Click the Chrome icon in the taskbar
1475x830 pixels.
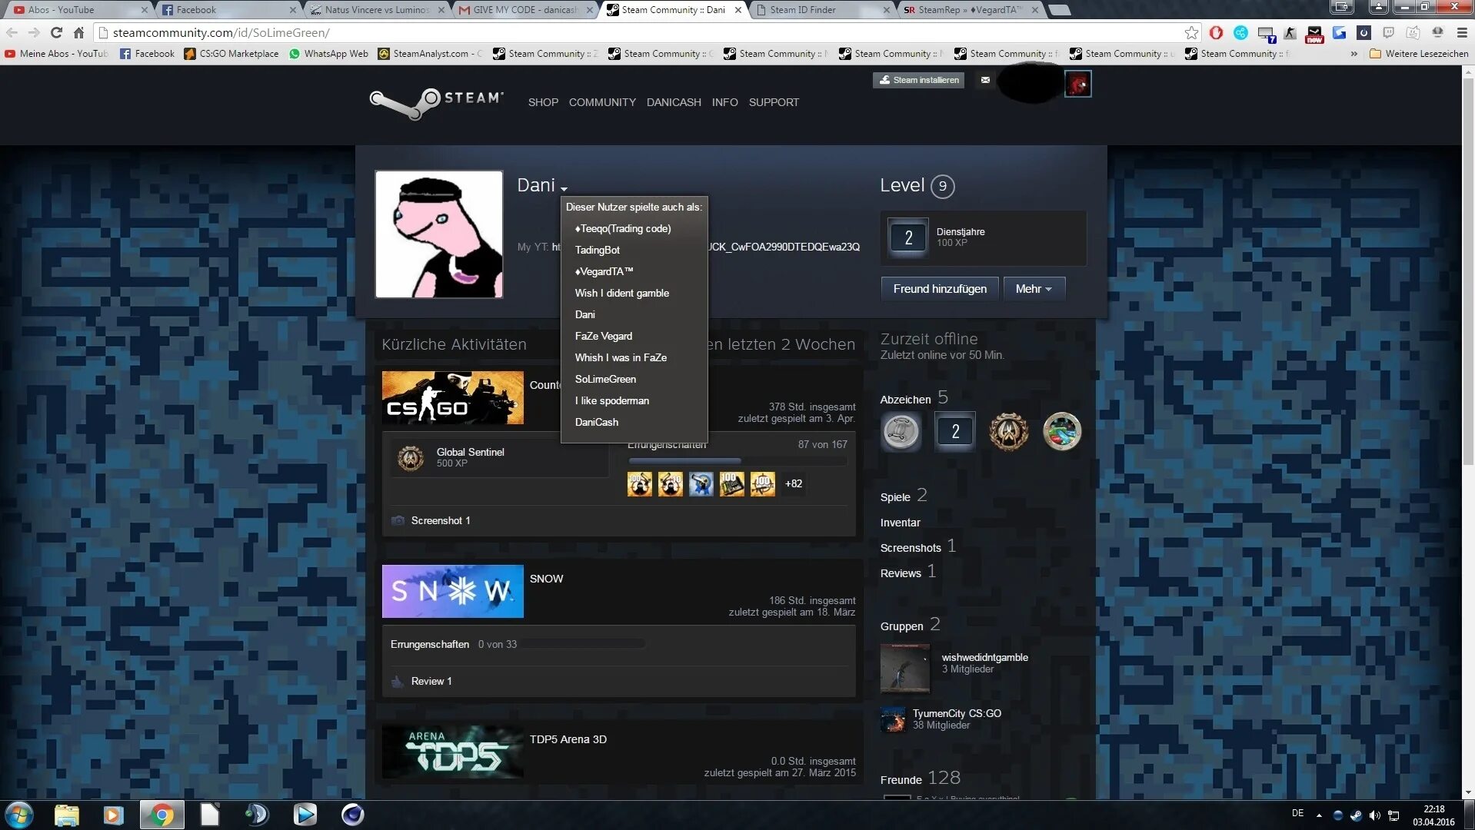[162, 815]
